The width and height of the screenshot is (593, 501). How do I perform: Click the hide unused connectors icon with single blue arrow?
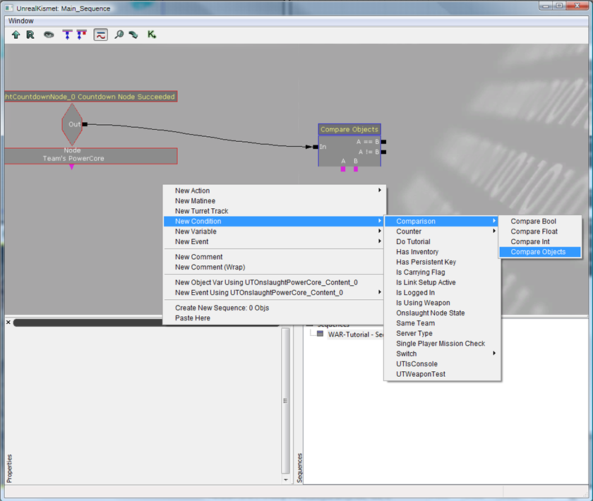point(67,35)
